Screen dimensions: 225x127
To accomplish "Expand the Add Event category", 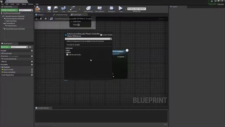I will click(x=65, y=48).
